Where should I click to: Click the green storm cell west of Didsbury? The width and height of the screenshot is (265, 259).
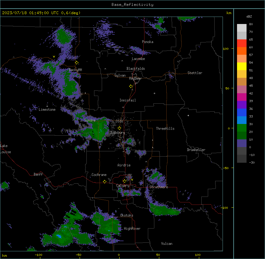[x=100, y=129]
